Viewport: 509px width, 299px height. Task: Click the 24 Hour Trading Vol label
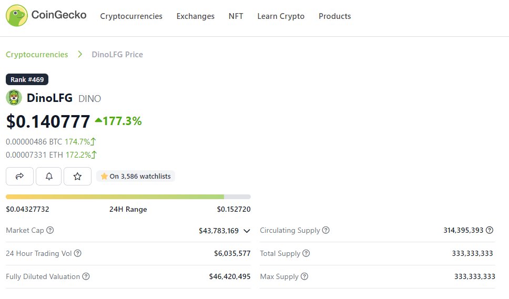[x=38, y=253]
